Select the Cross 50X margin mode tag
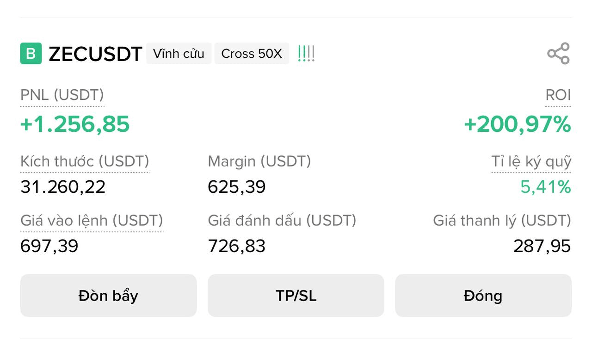The height and width of the screenshot is (339, 592). [x=251, y=54]
